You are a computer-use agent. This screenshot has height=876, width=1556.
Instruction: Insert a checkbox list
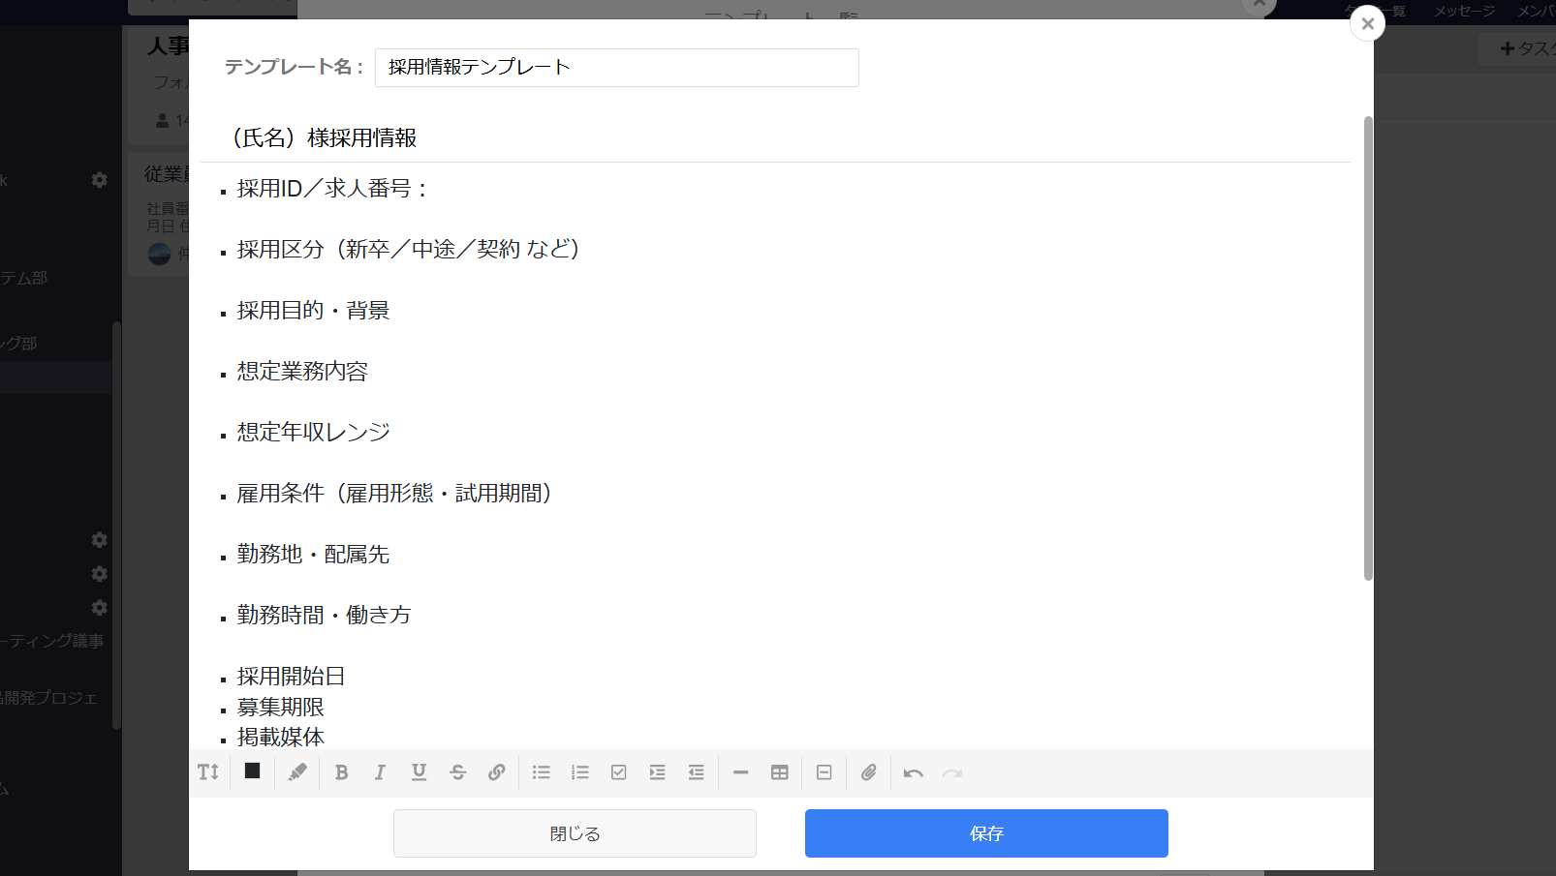point(618,772)
